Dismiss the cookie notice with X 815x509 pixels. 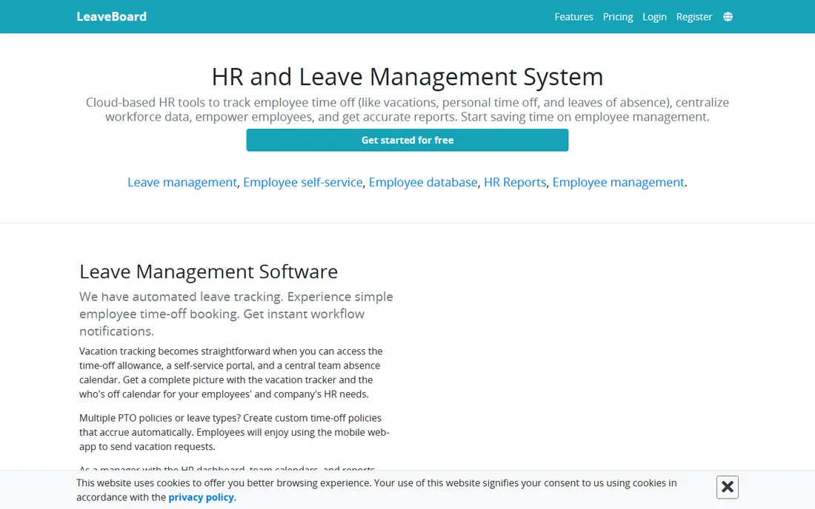tap(727, 487)
